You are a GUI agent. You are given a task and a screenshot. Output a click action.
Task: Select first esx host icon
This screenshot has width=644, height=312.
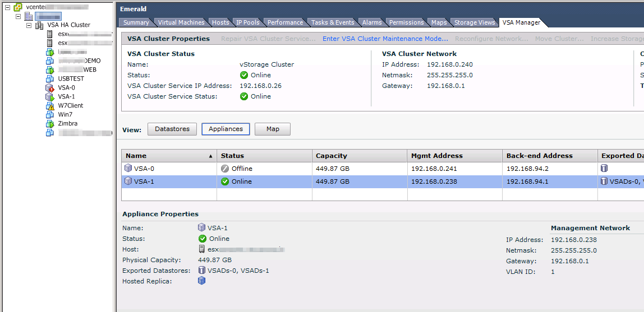(50, 34)
